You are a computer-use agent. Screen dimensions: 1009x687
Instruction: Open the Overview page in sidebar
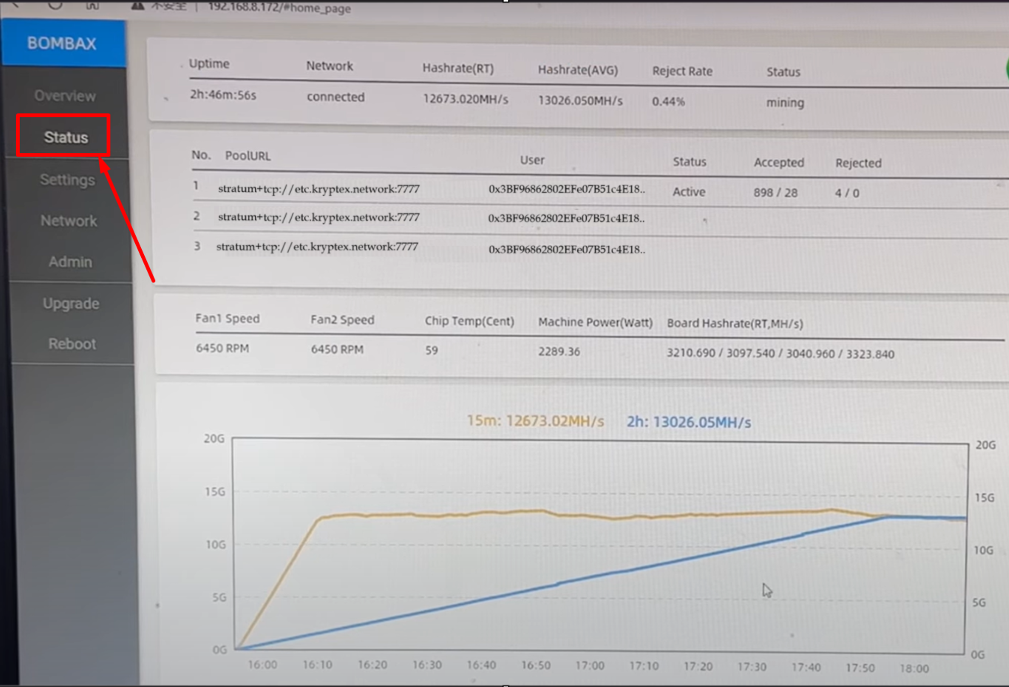[65, 96]
